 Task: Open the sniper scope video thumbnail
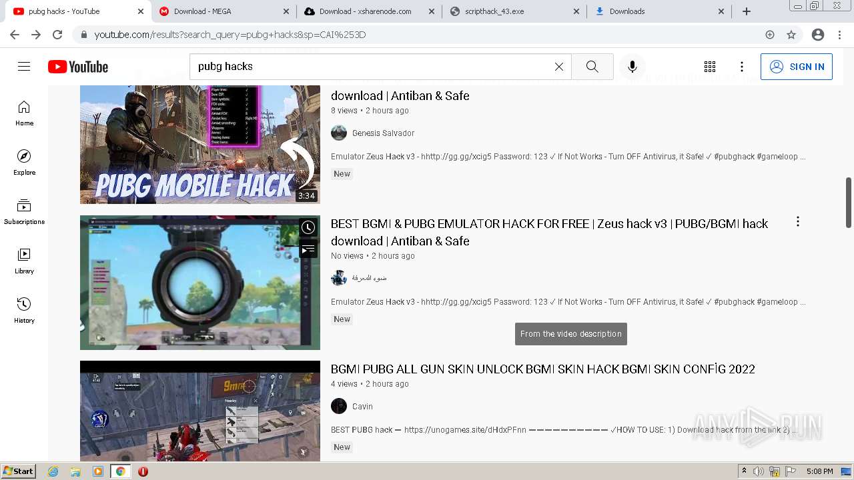click(x=200, y=283)
